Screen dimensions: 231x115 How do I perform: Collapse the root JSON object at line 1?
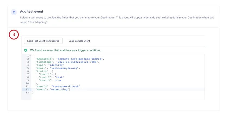(x=30, y=56)
